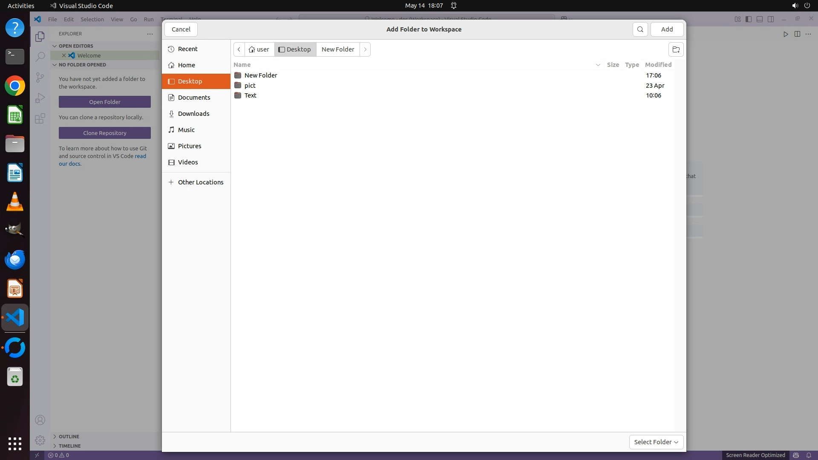Open the Manage gear icon in the activity bar
Image resolution: width=818 pixels, height=460 pixels.
pyautogui.click(x=40, y=440)
